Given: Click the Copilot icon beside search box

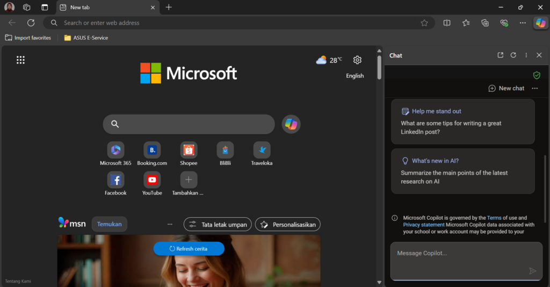Looking at the screenshot, I should pyautogui.click(x=291, y=124).
